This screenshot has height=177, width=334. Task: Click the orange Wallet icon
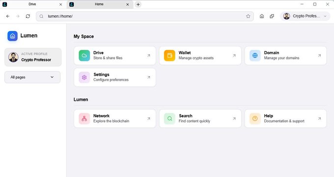tap(169, 56)
